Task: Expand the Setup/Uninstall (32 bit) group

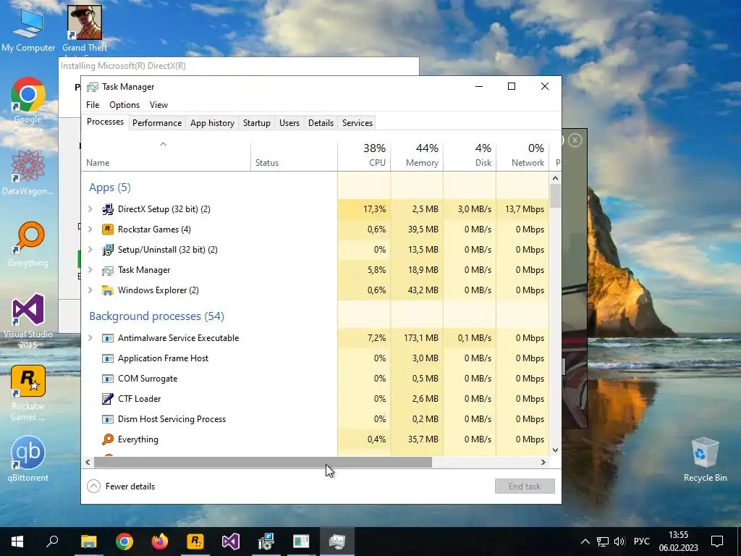Action: (90, 250)
